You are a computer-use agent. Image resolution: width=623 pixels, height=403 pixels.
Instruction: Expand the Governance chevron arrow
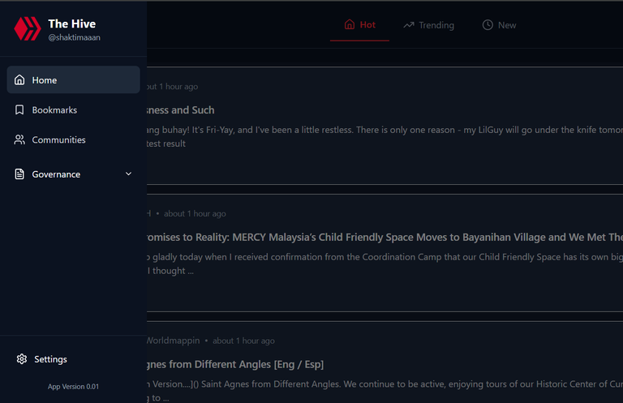point(128,174)
